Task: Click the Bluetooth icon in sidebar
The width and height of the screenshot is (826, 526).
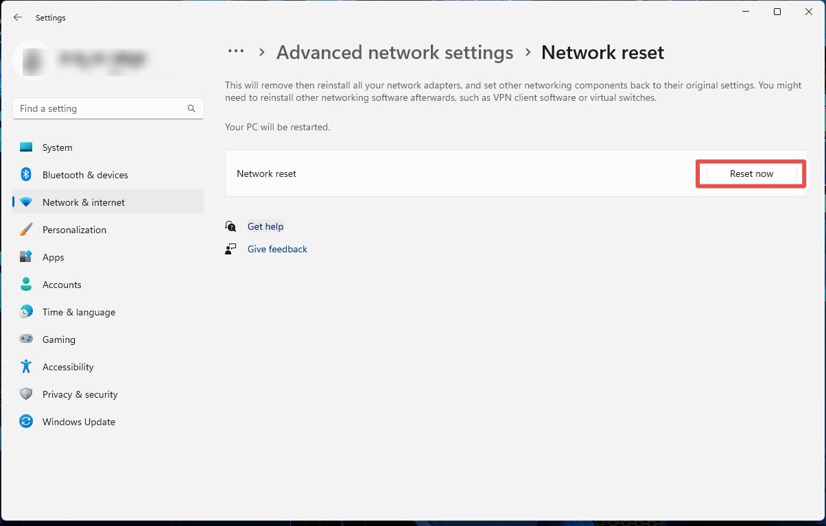Action: [26, 175]
